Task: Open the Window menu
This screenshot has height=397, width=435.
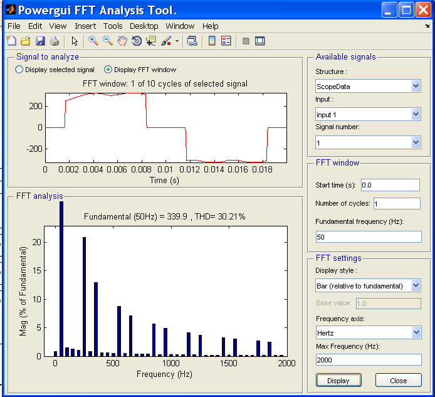Action: (x=180, y=26)
